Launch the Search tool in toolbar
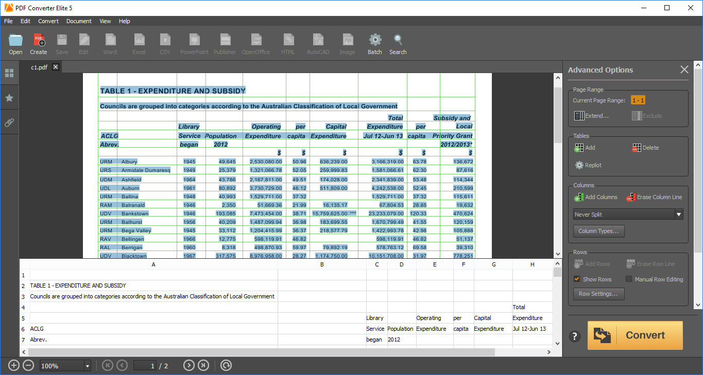Viewport: 703px width, 375px height. point(398,41)
